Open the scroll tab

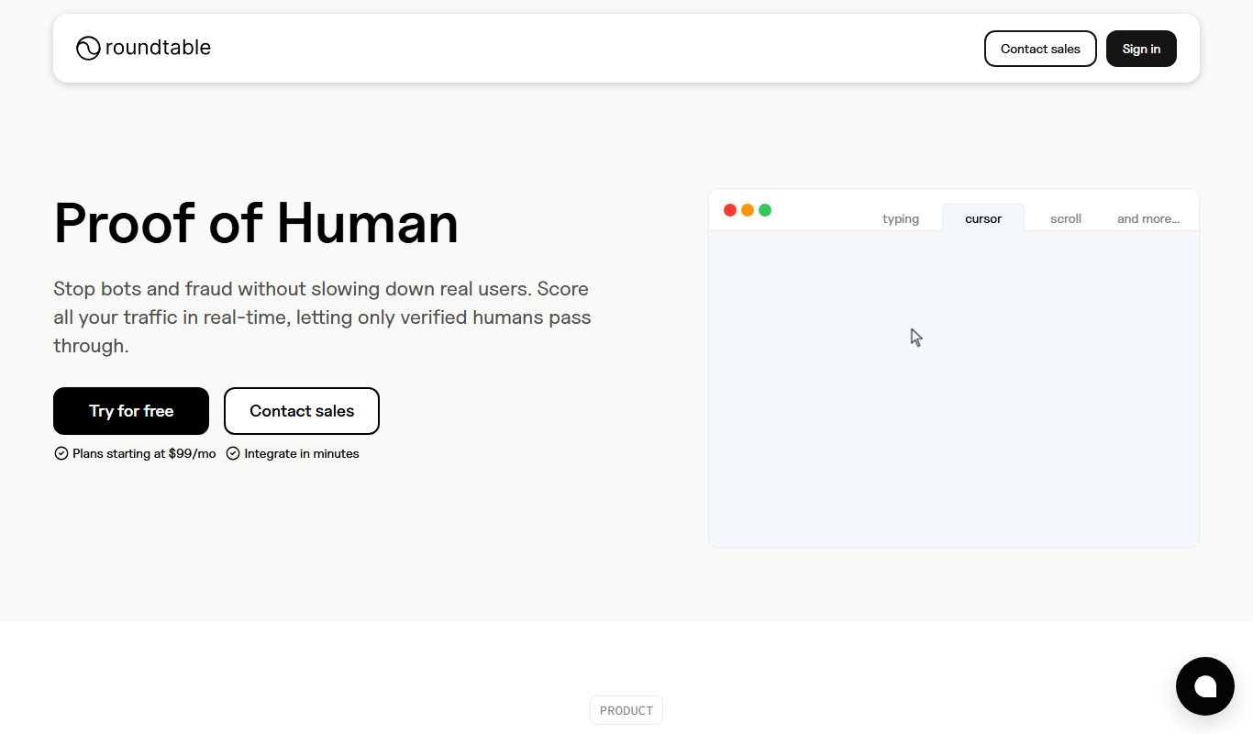click(x=1066, y=218)
